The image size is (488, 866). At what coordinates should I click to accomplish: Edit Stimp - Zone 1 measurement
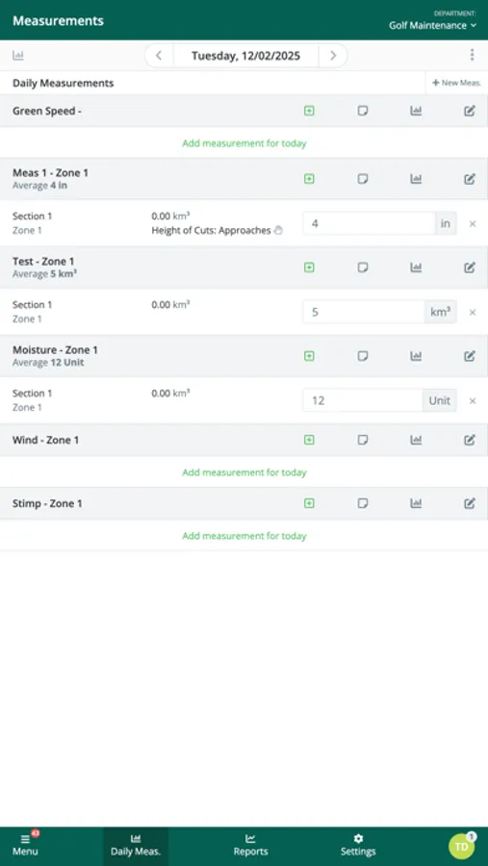(469, 503)
